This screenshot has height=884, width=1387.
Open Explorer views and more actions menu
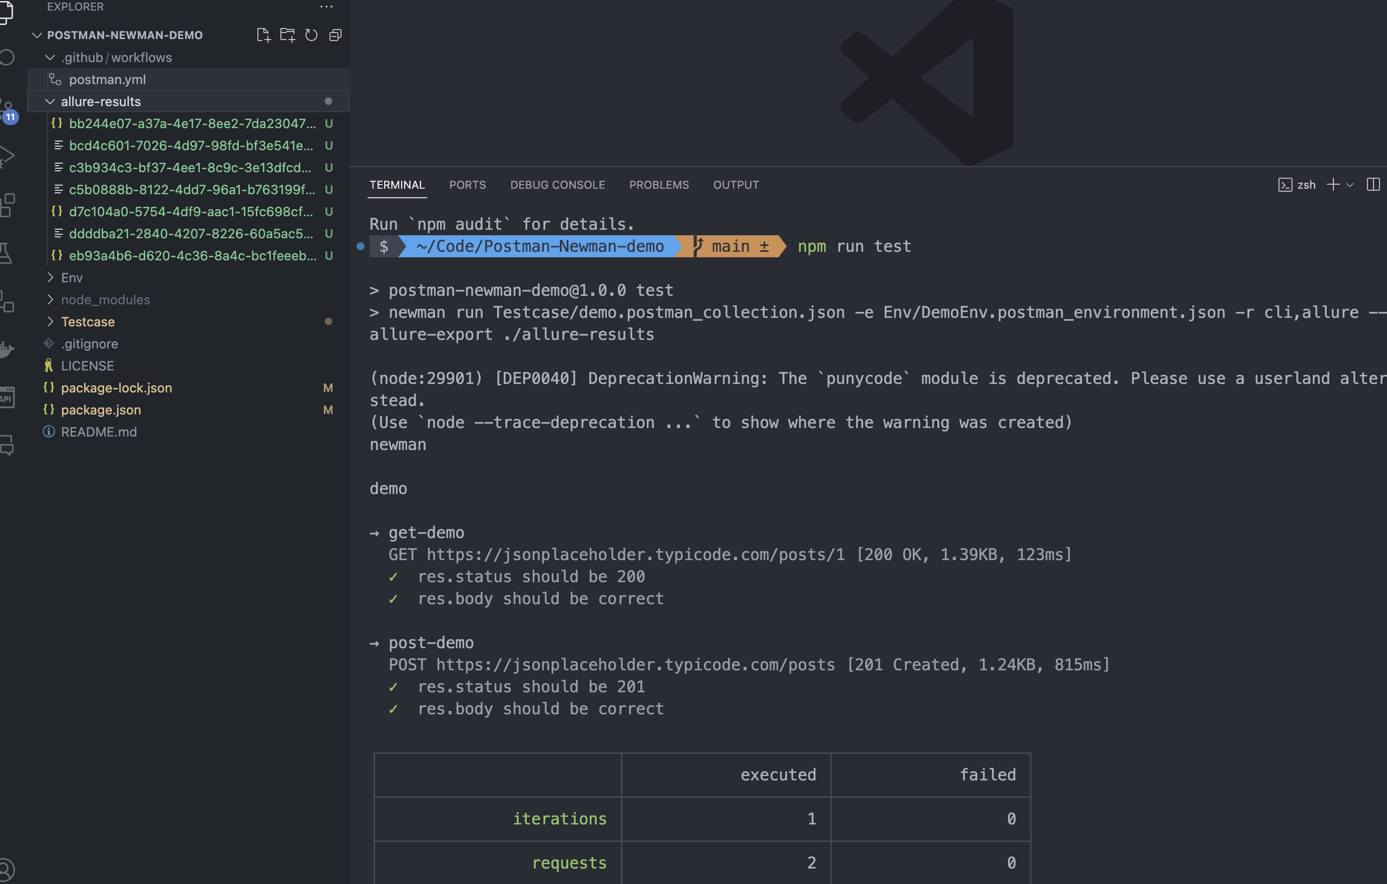click(326, 7)
